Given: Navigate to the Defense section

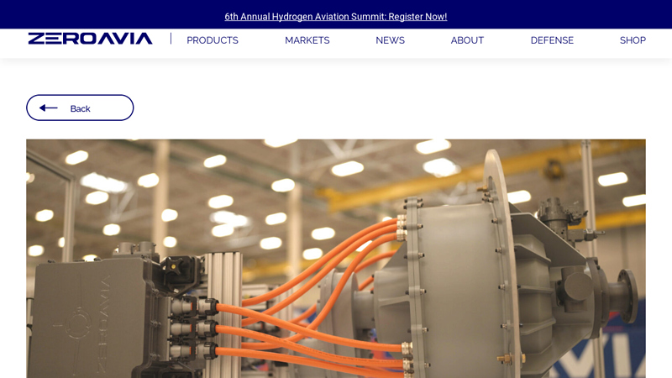Looking at the screenshot, I should pos(552,40).
